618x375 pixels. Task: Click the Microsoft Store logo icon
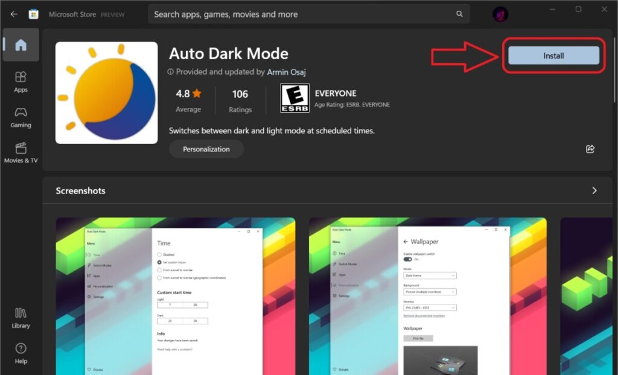coord(34,14)
